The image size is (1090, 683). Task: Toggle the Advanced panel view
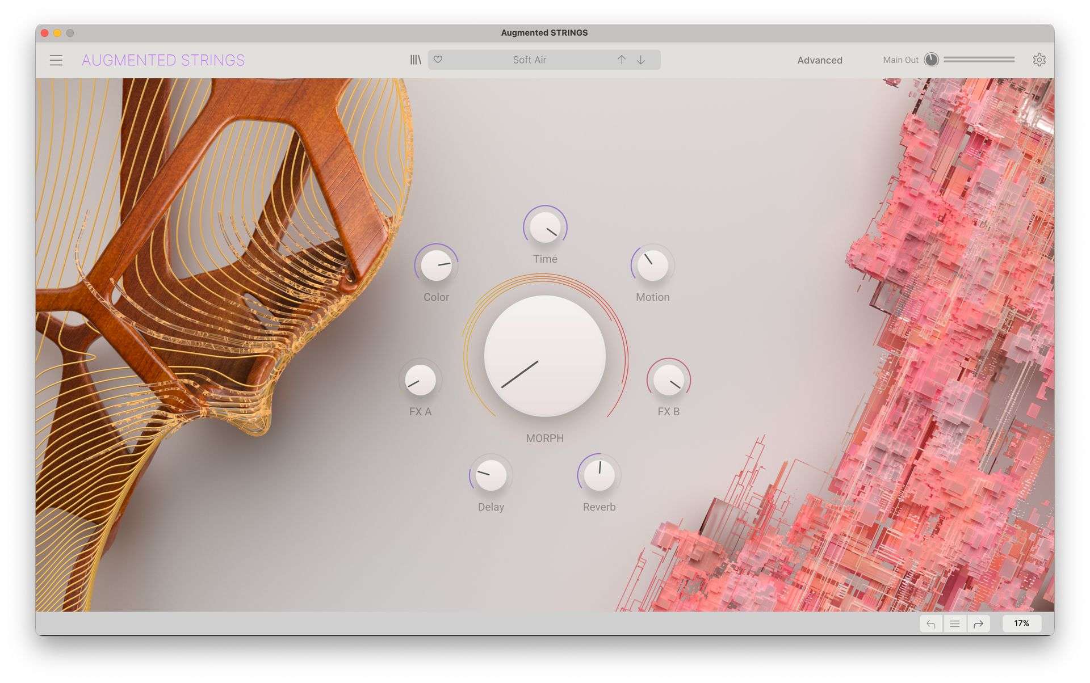coord(819,60)
